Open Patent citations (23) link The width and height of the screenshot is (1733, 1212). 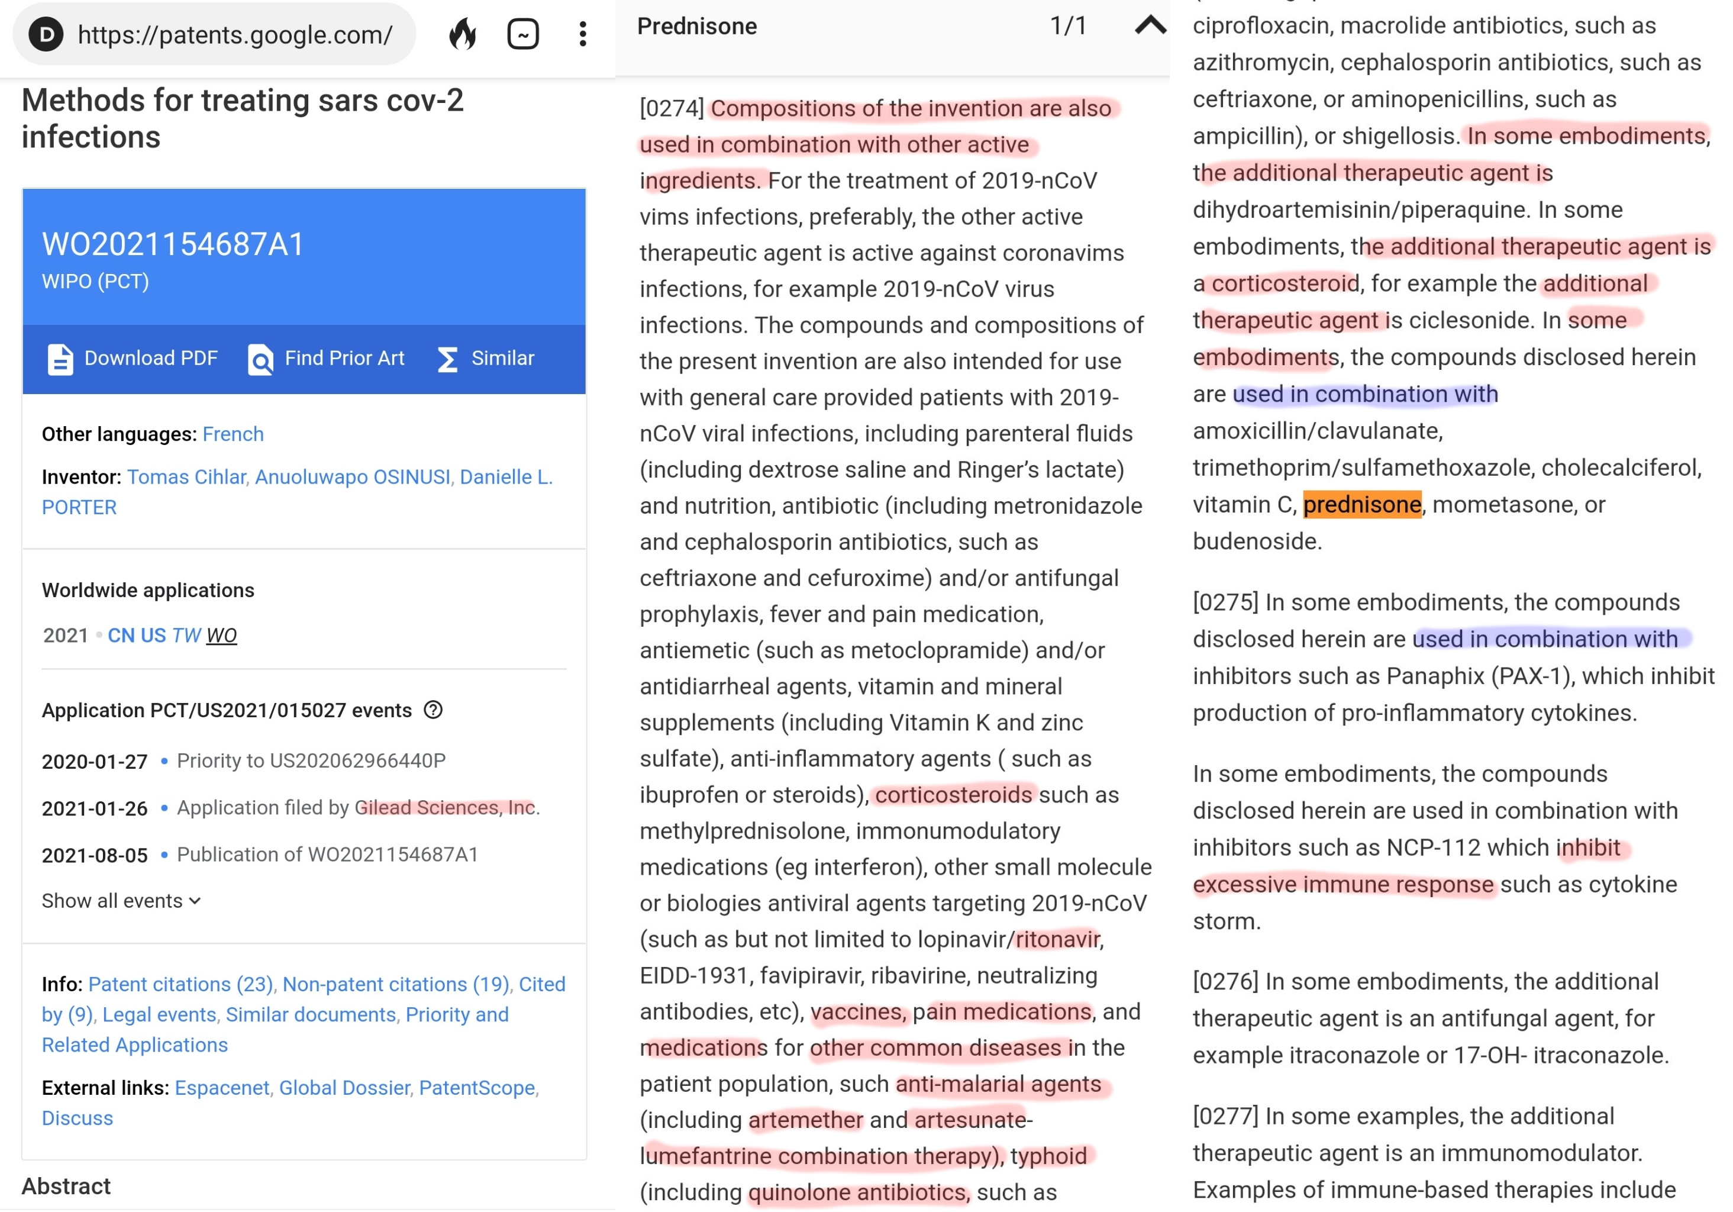tap(180, 984)
